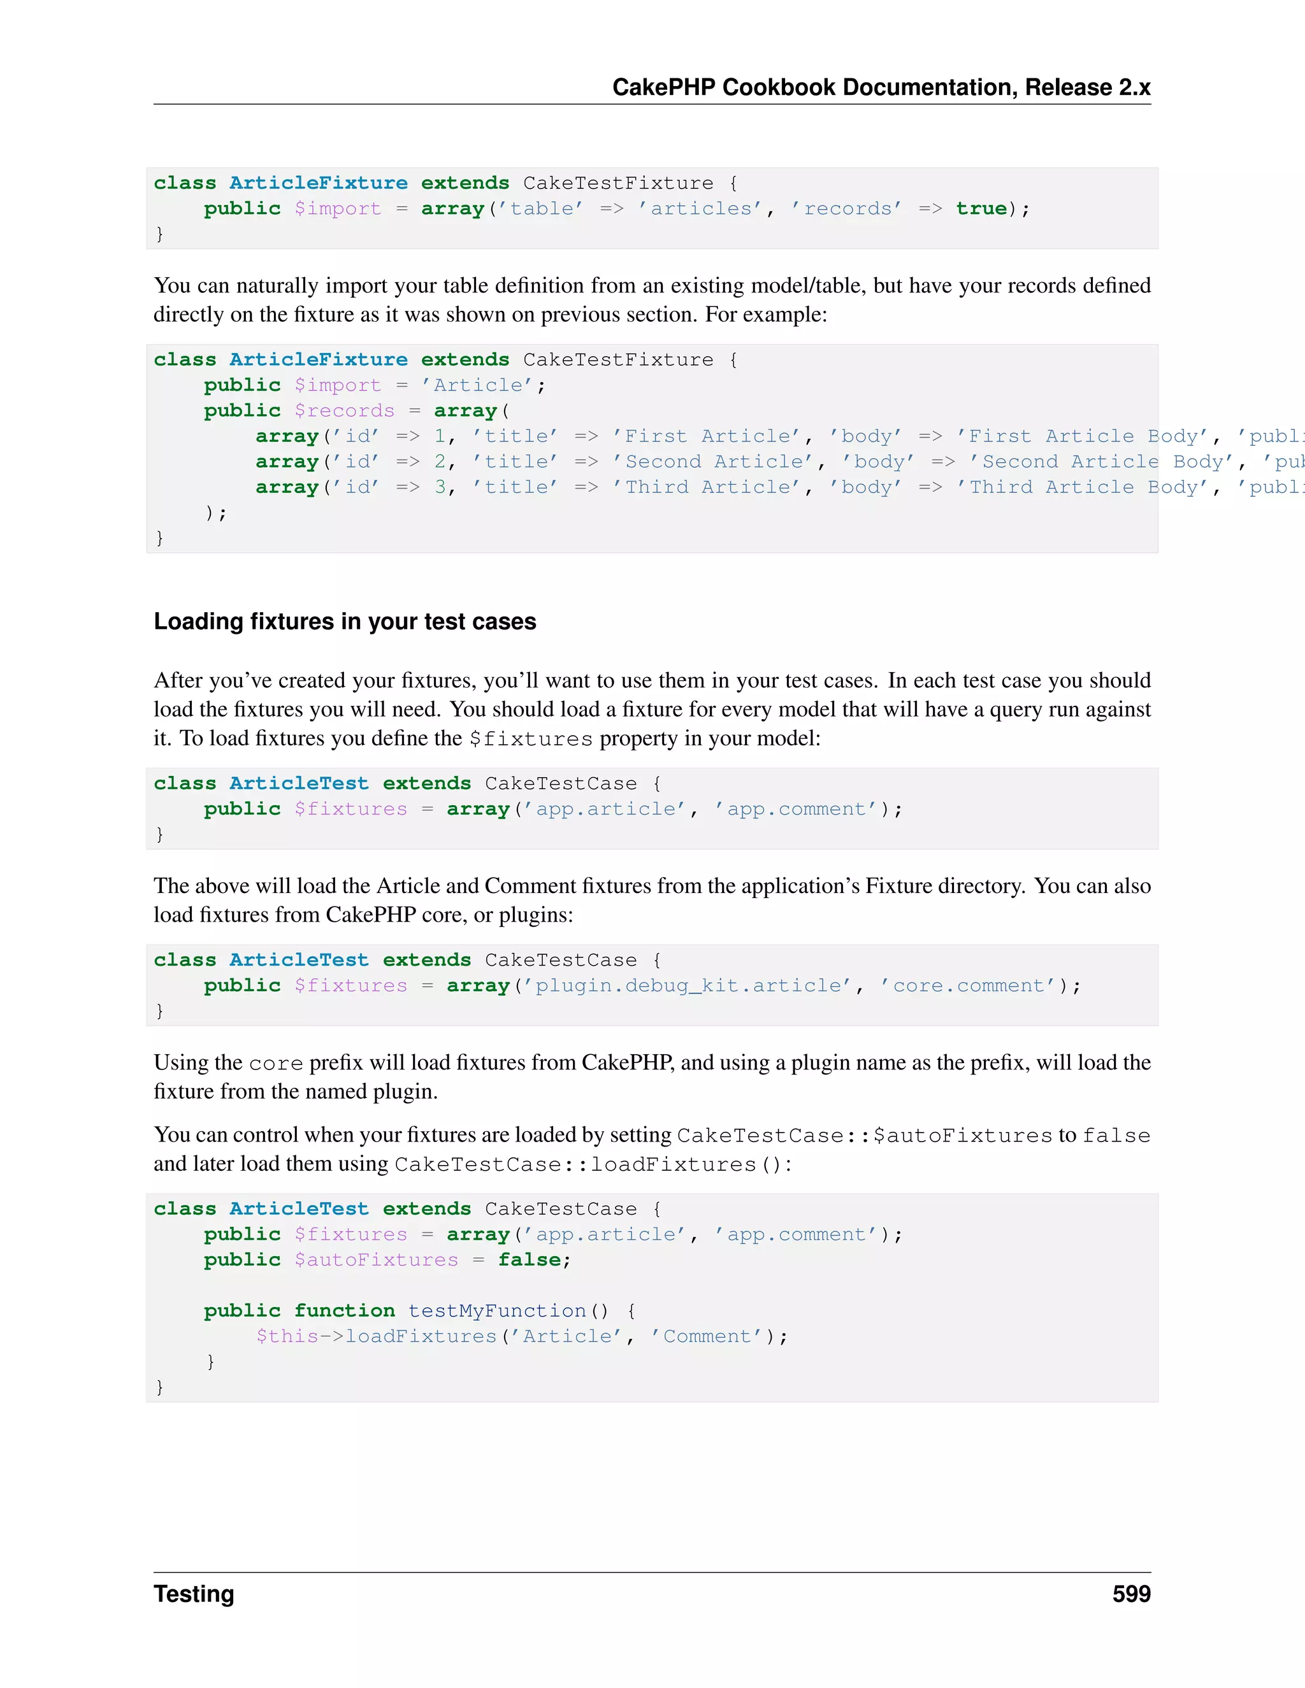The width and height of the screenshot is (1305, 1688).
Task: Click 'Second Article' title string in code
Action: [714, 461]
